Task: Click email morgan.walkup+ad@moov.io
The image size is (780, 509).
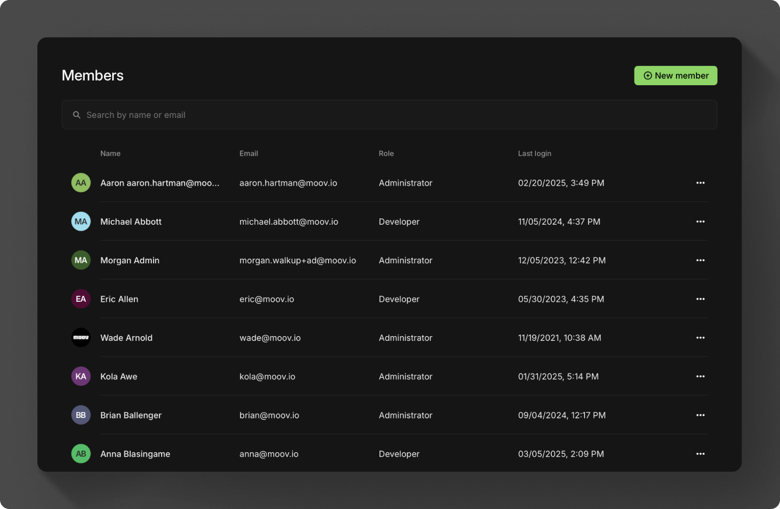Action: click(x=298, y=260)
